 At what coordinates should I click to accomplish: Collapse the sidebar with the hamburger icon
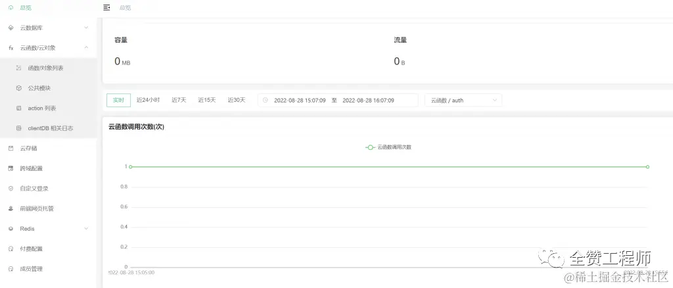(x=107, y=8)
